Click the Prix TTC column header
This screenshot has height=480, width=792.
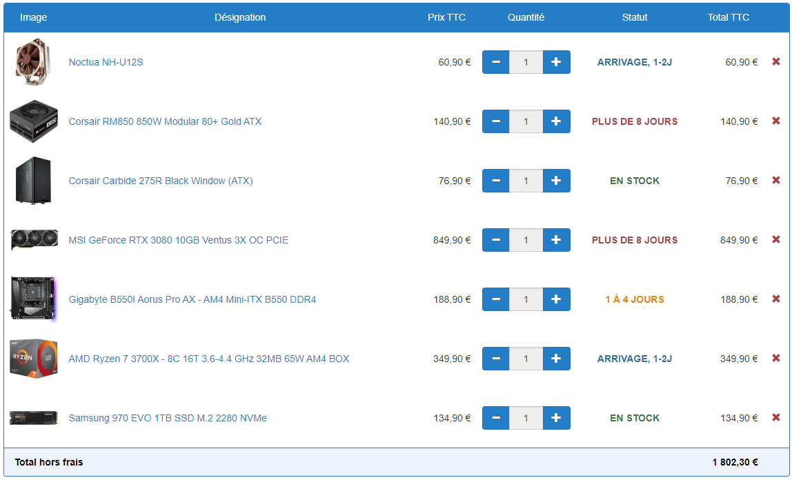point(446,17)
